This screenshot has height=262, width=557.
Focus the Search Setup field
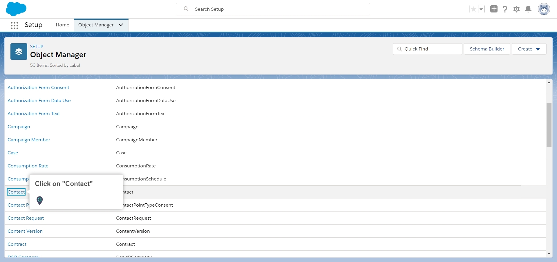click(x=273, y=9)
